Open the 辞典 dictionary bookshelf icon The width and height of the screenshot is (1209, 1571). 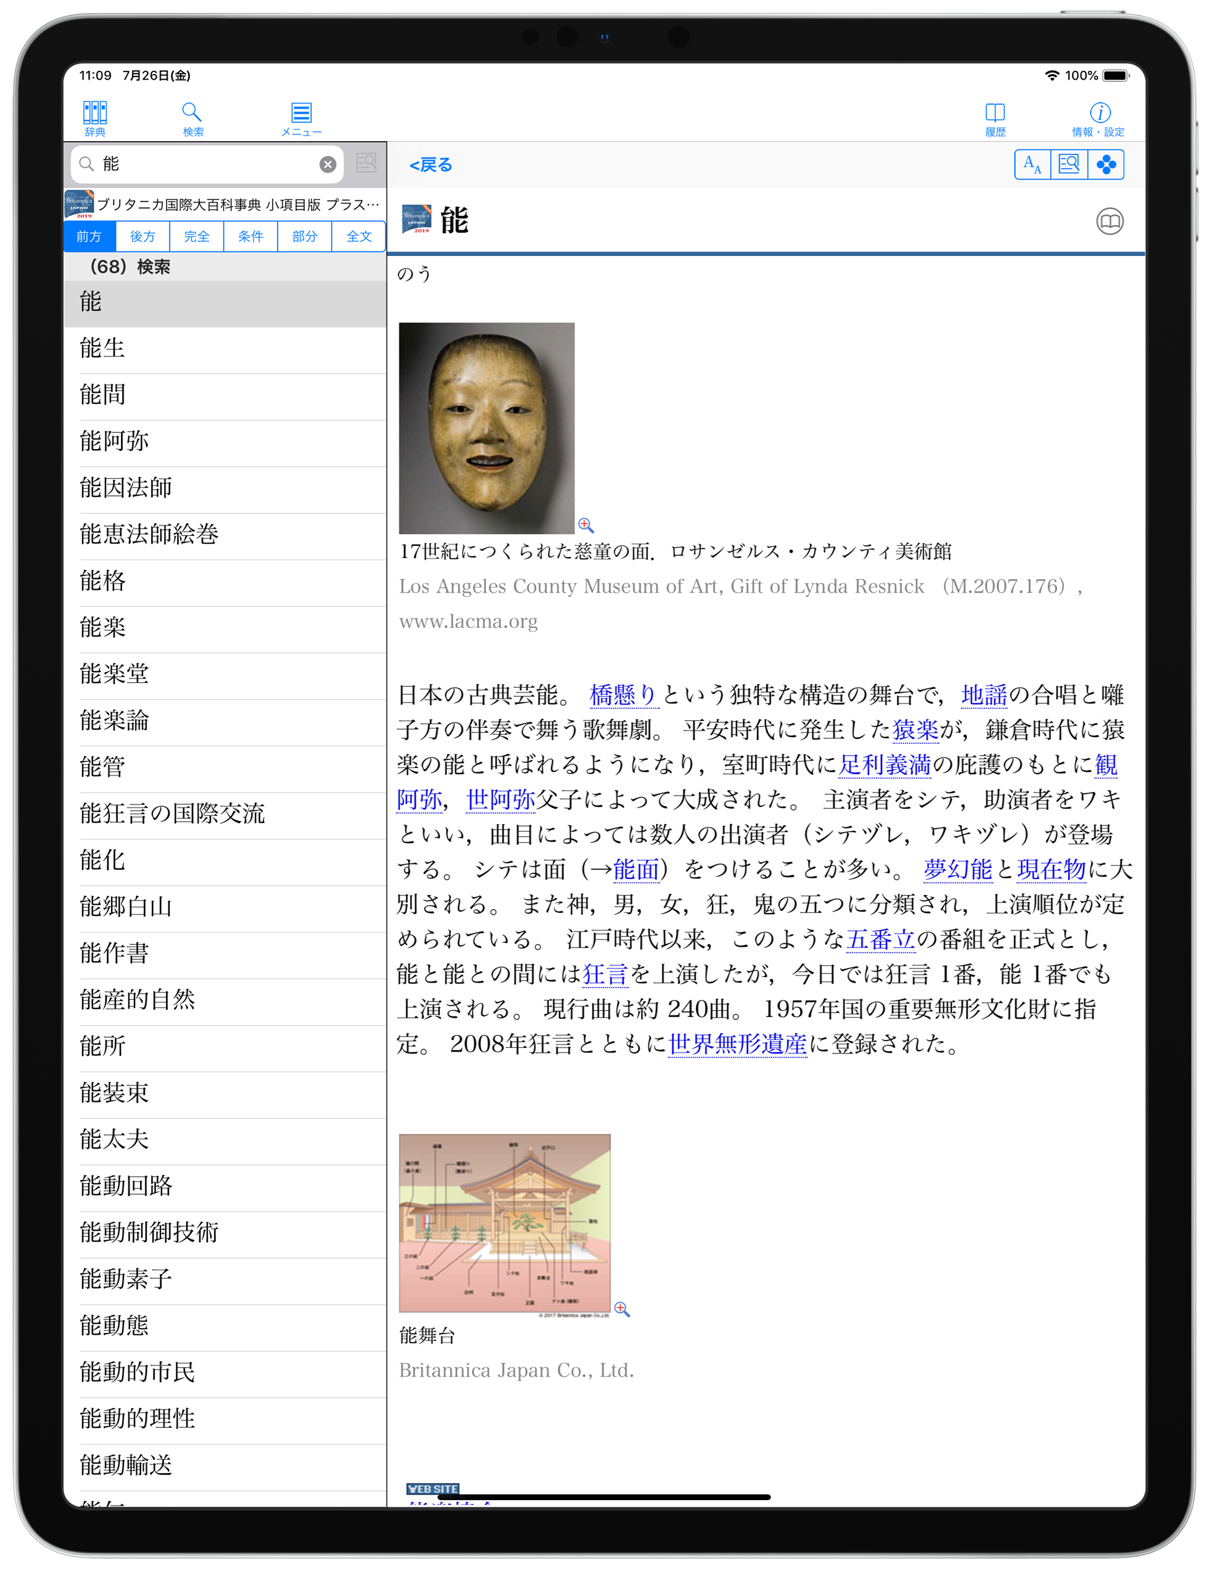95,117
